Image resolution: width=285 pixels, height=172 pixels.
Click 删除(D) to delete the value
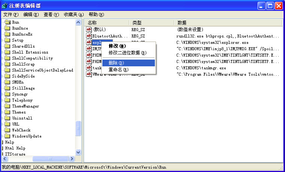[128, 63]
